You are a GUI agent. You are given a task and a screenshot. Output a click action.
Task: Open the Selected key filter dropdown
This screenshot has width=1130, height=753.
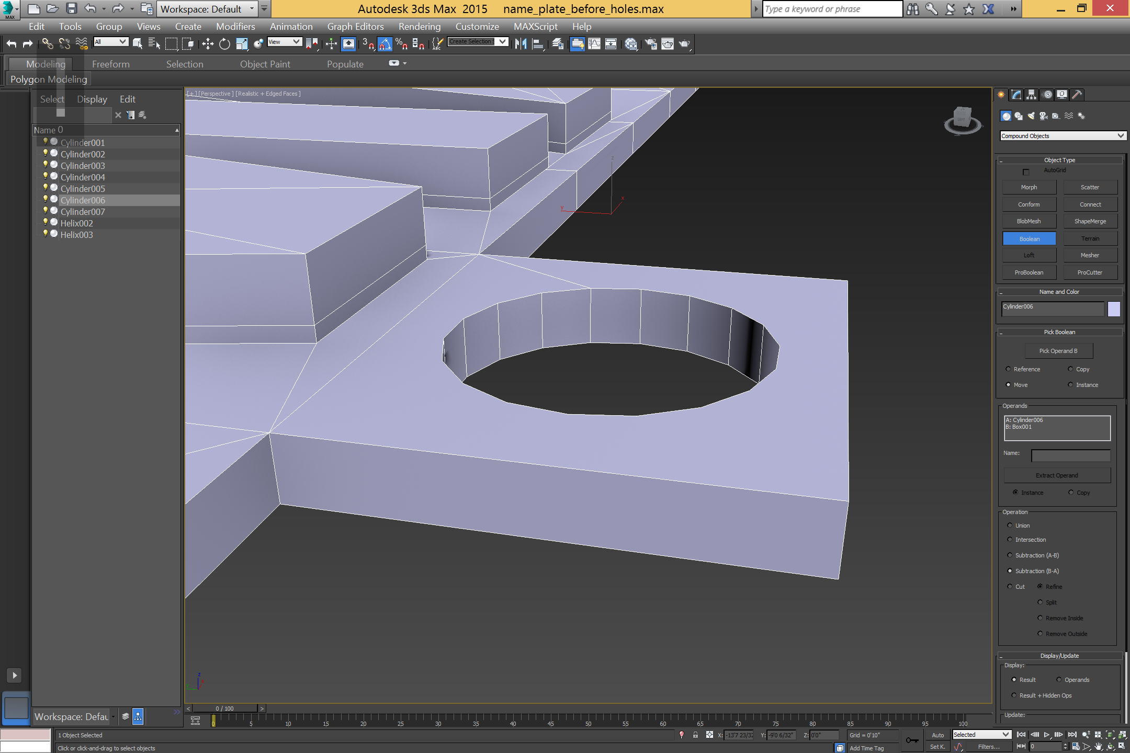click(x=981, y=735)
